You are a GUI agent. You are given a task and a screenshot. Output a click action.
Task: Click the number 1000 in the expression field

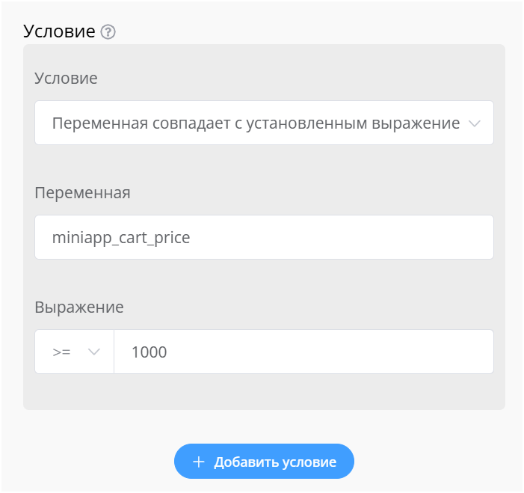(x=149, y=352)
